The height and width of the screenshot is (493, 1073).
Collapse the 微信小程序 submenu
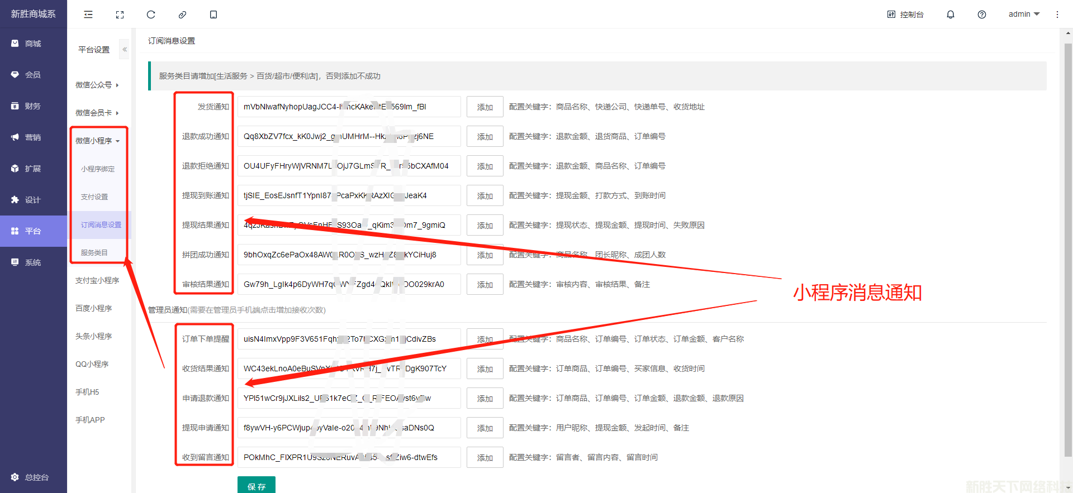point(97,141)
